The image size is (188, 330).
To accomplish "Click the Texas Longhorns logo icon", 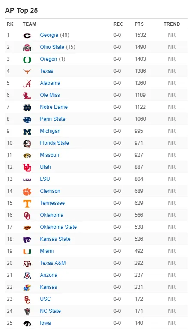I will [x=27, y=72].
